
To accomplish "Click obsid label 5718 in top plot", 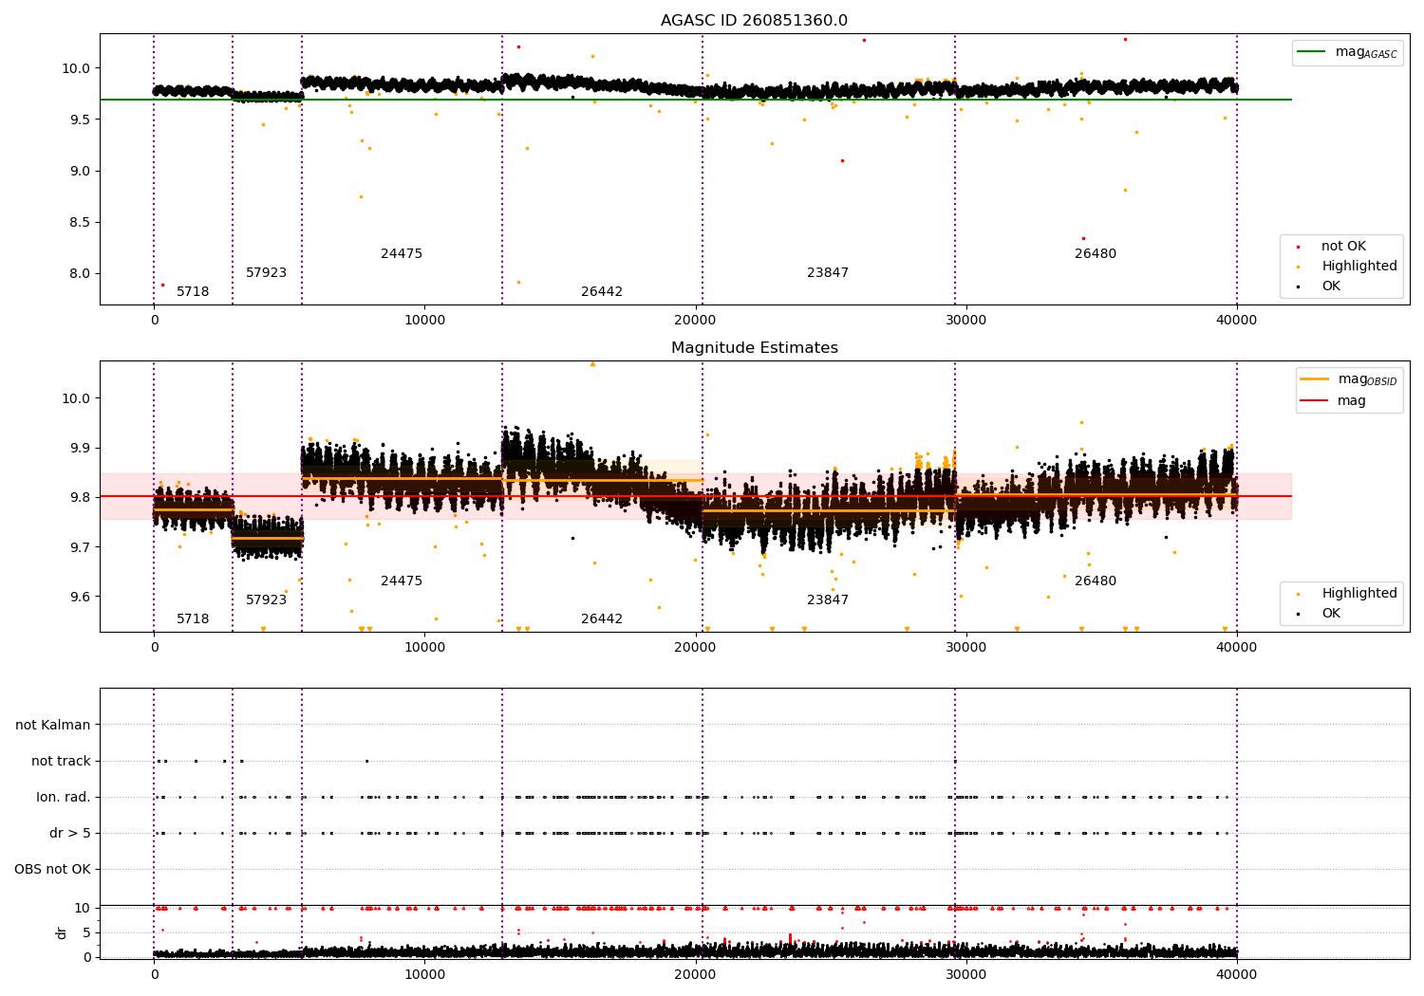I will [193, 292].
